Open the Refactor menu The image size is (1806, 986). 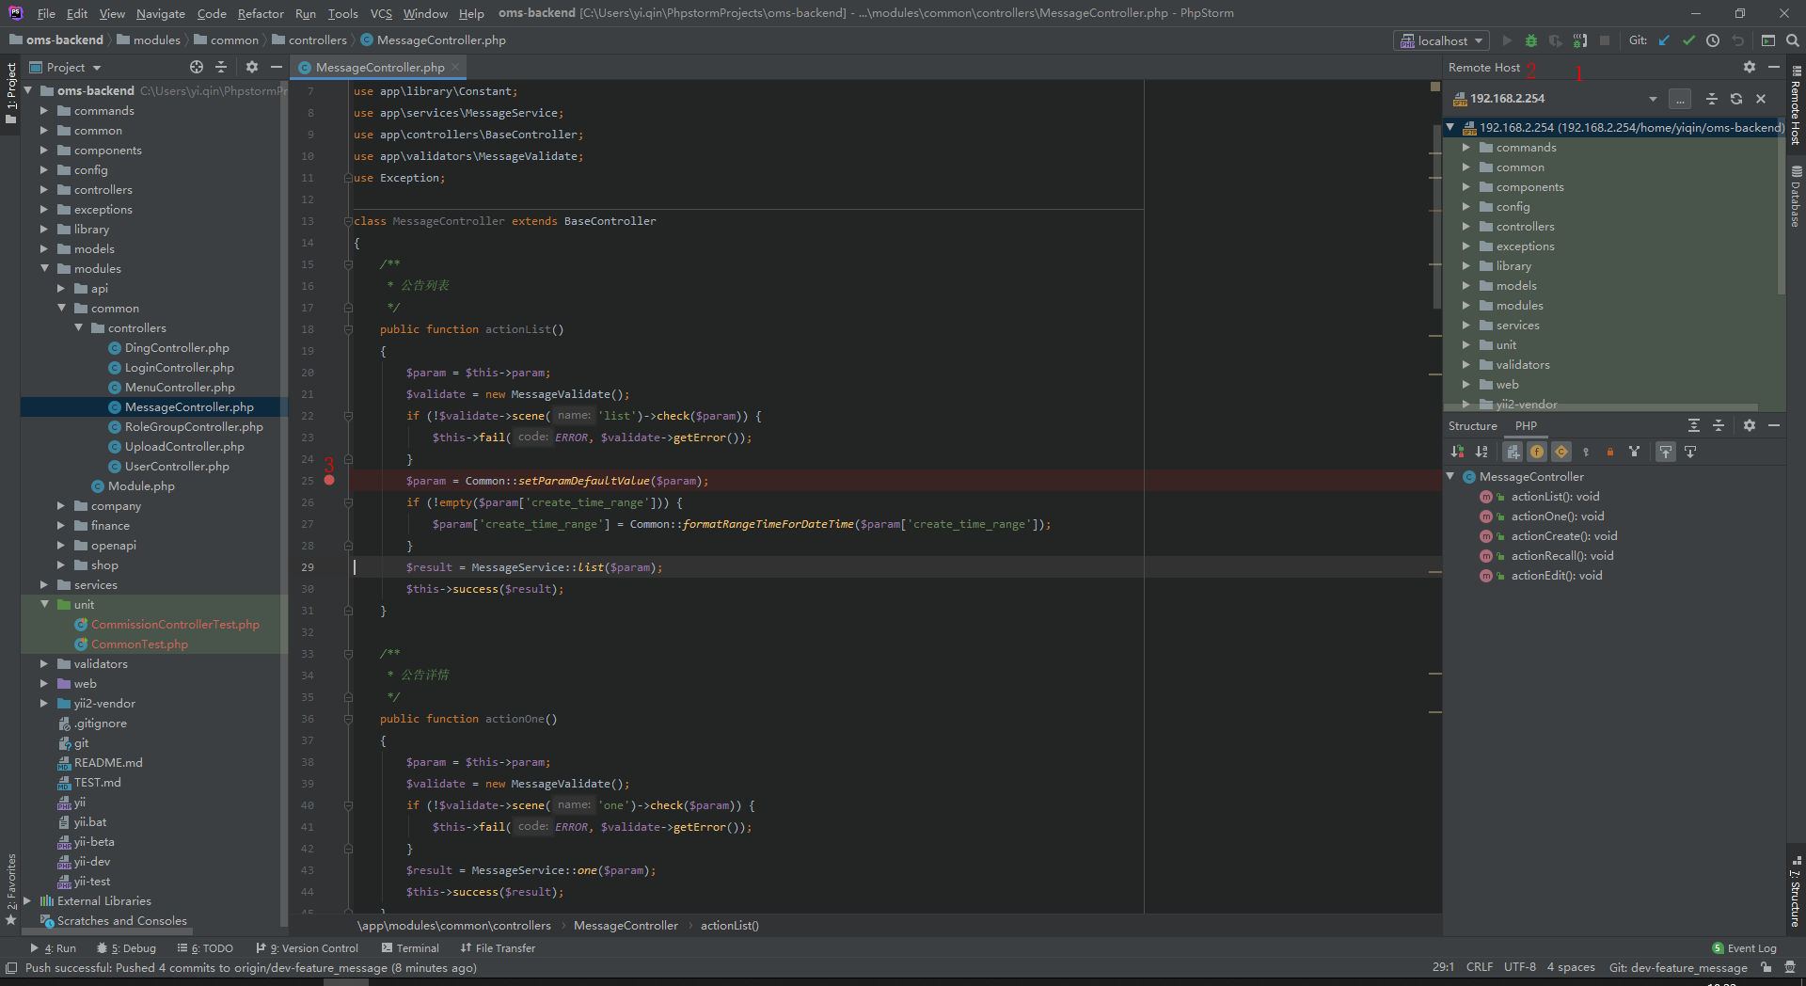[261, 13]
